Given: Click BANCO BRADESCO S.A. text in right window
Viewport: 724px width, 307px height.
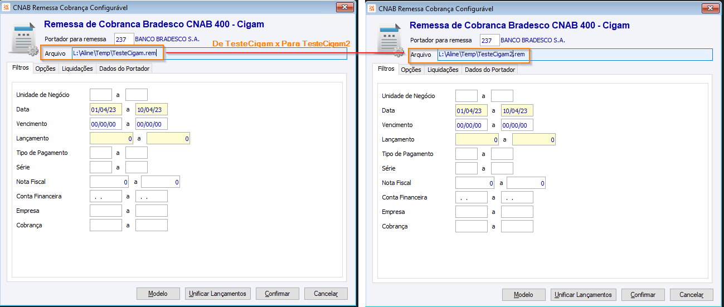Looking at the screenshot, I should 533,41.
